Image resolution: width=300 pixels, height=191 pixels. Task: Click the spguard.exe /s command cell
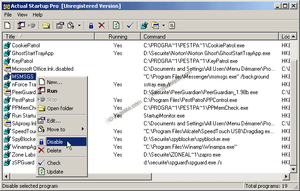tap(183, 163)
